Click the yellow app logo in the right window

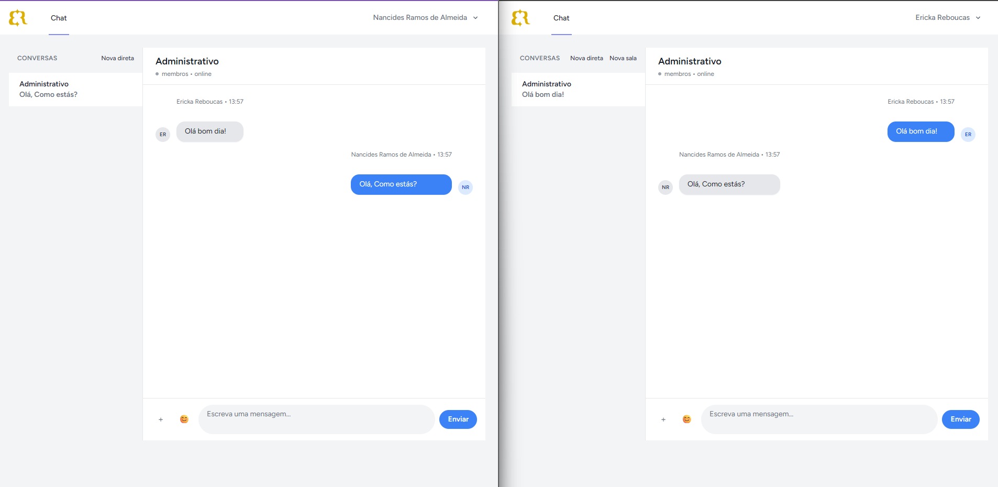tap(520, 18)
